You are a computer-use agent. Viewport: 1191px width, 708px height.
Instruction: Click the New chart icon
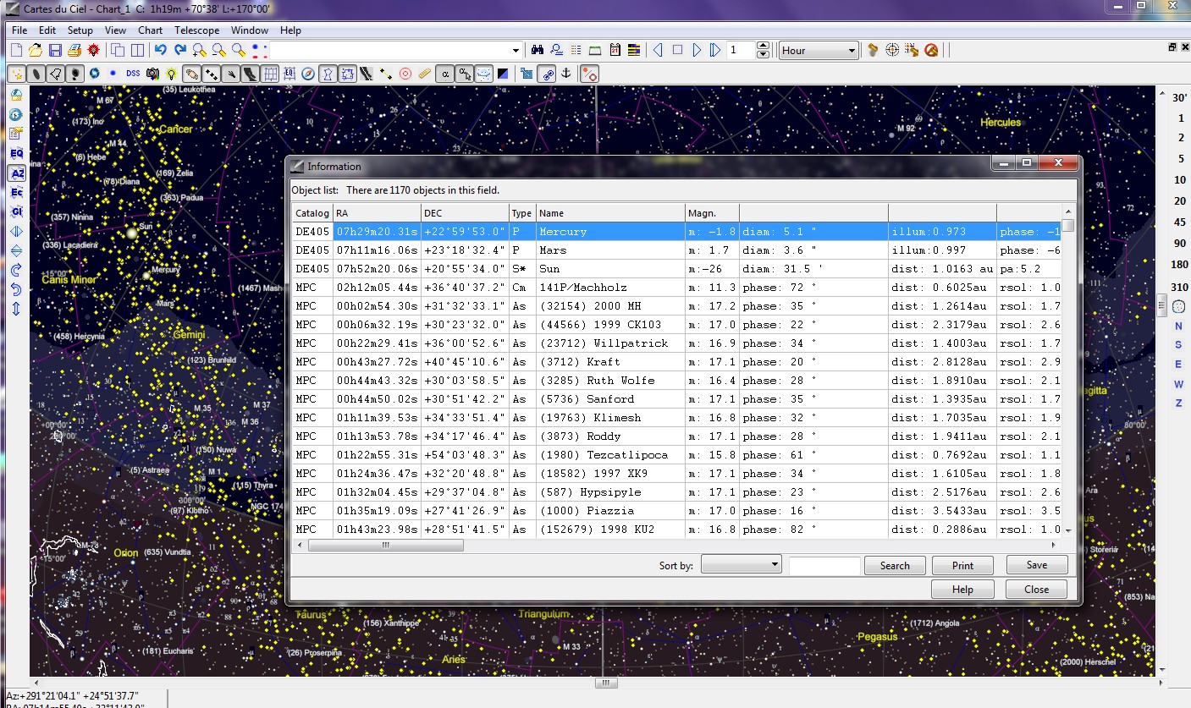point(16,50)
